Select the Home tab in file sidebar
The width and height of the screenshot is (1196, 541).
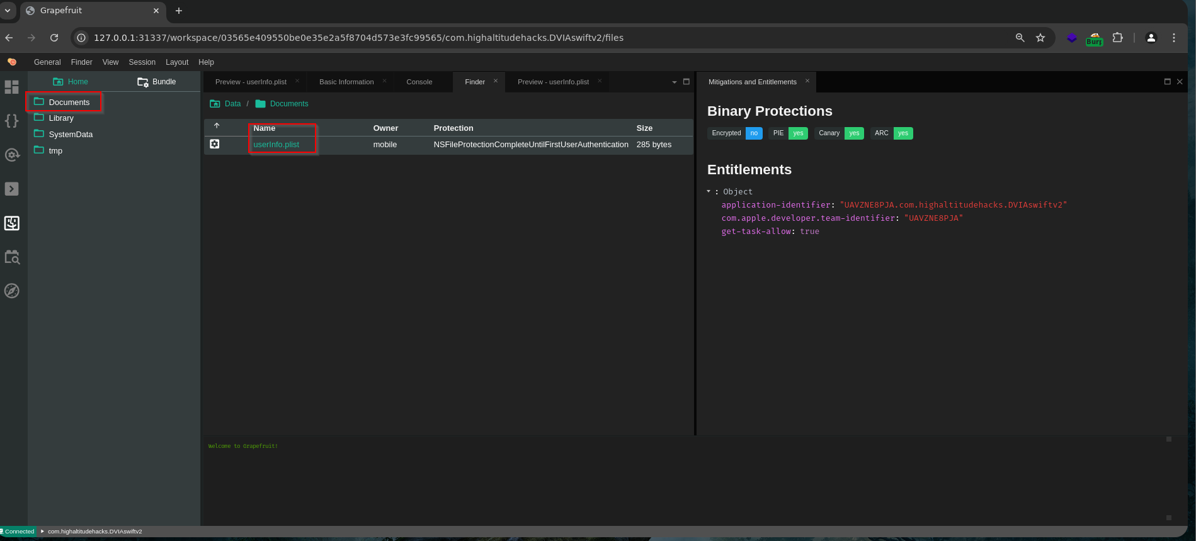71,82
